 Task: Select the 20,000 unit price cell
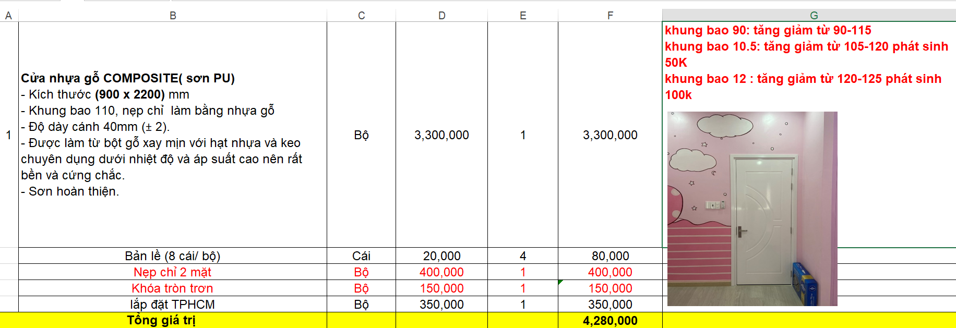point(441,256)
